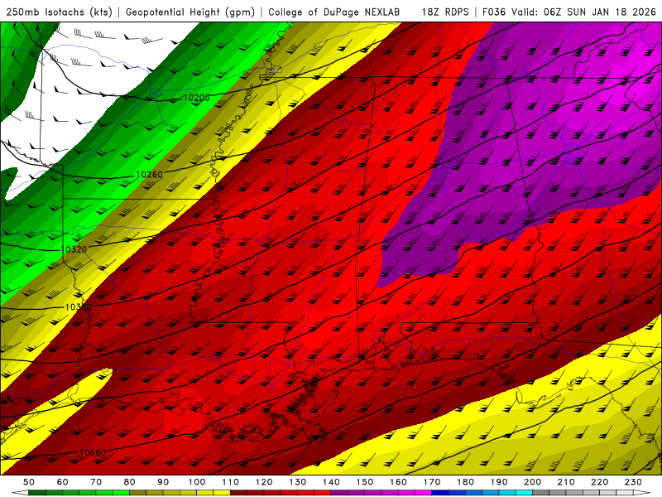Click the 230 knot legend label

point(633,482)
